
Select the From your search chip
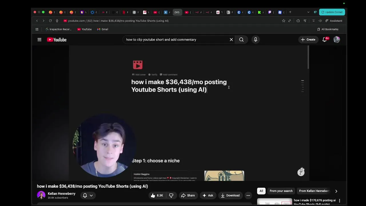tap(281, 191)
